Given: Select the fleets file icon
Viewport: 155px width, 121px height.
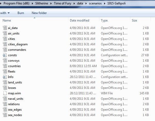Looking at the screenshot, I should (x=5, y=72).
